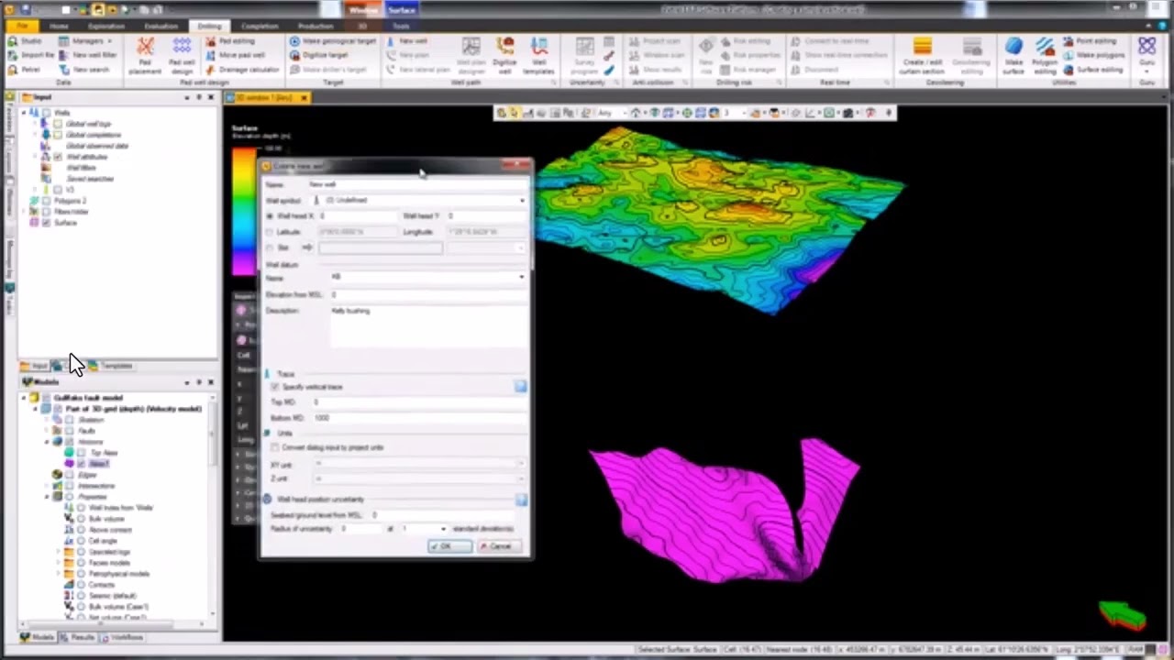This screenshot has height=660, width=1174.
Task: Open the Polygon editing tool
Action: click(1045, 57)
